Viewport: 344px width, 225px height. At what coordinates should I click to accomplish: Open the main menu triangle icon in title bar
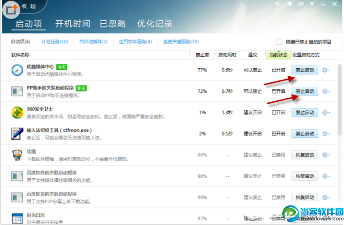pyautogui.click(x=312, y=4)
